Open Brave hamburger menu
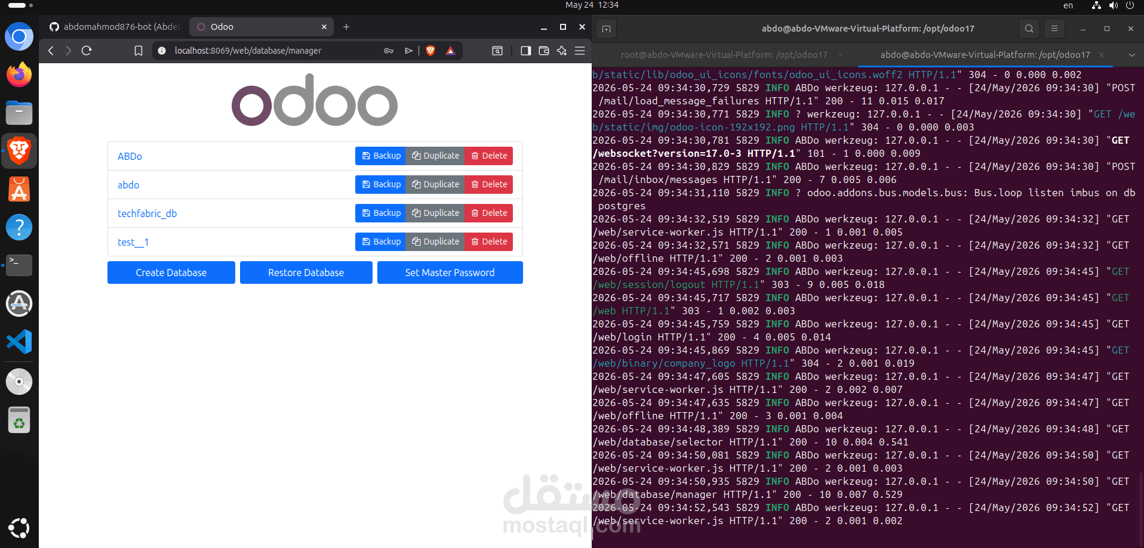The image size is (1144, 548). [580, 51]
